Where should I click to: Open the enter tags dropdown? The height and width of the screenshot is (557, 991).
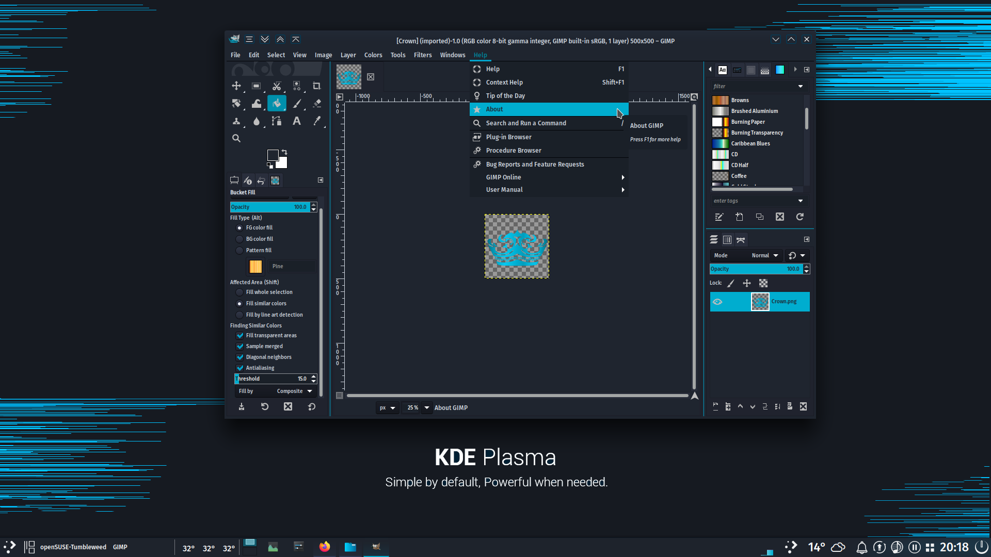[x=801, y=201]
